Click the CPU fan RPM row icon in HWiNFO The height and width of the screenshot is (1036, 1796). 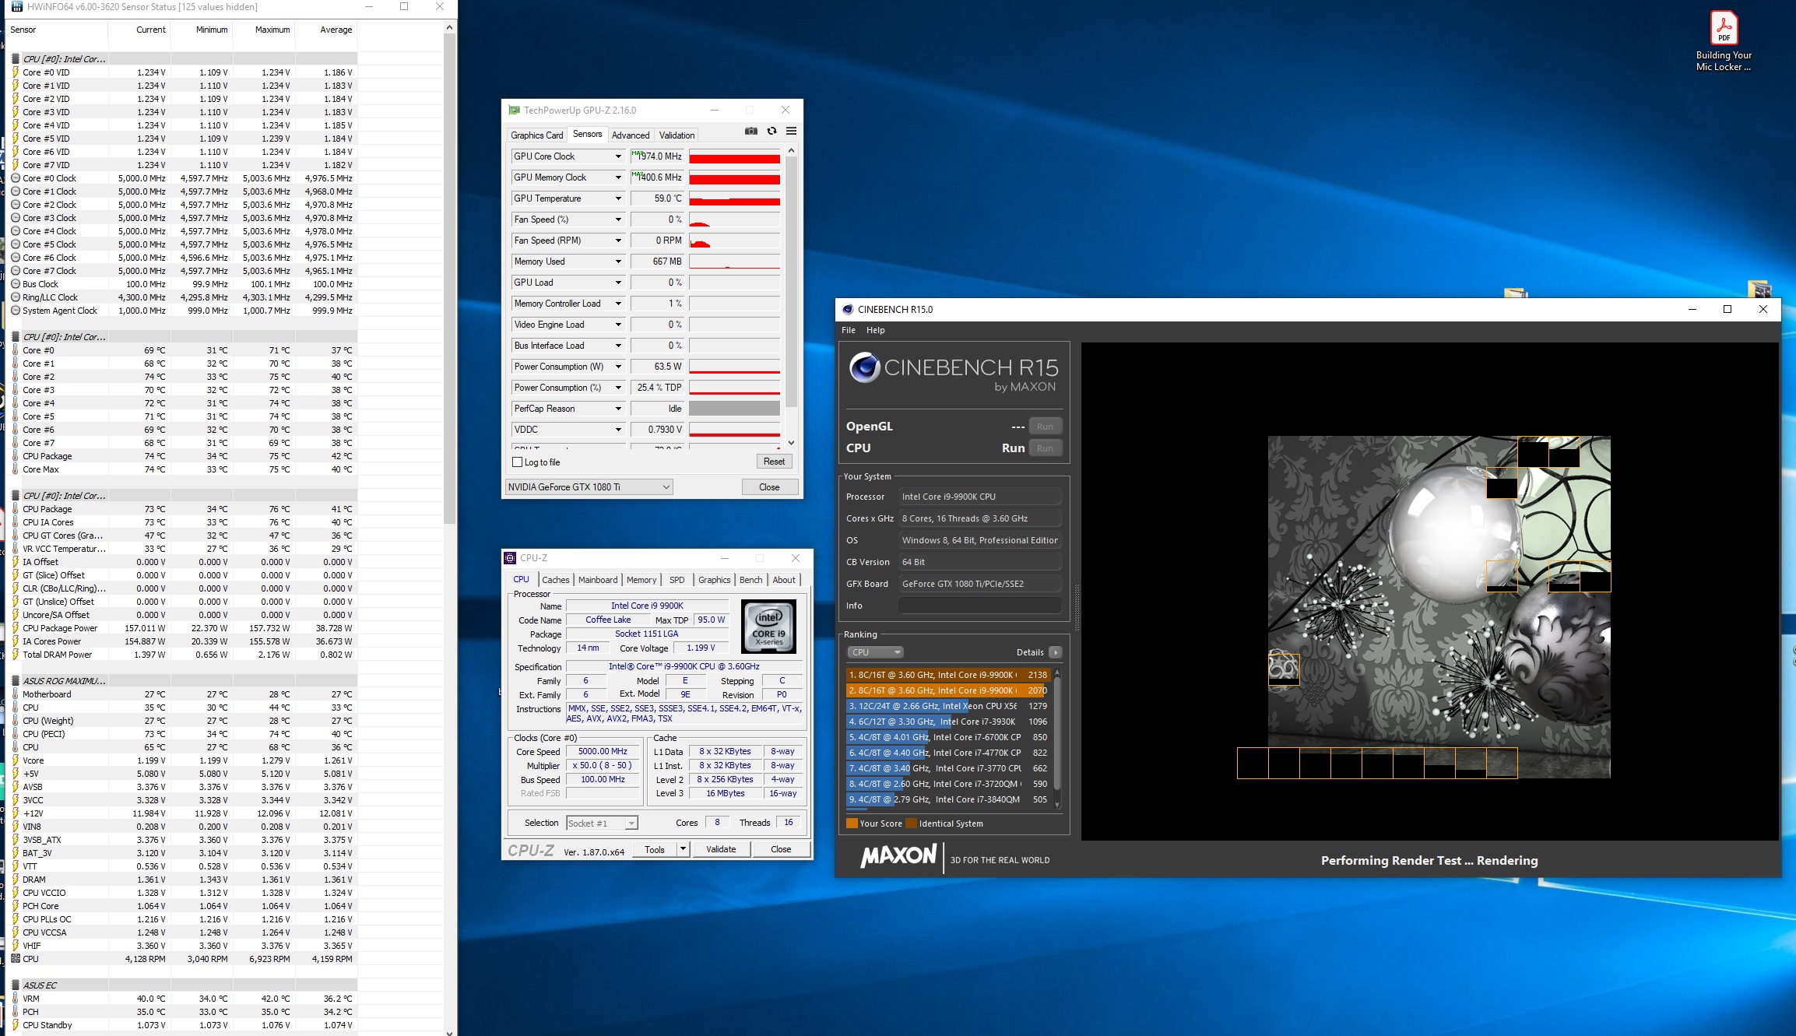[16, 958]
